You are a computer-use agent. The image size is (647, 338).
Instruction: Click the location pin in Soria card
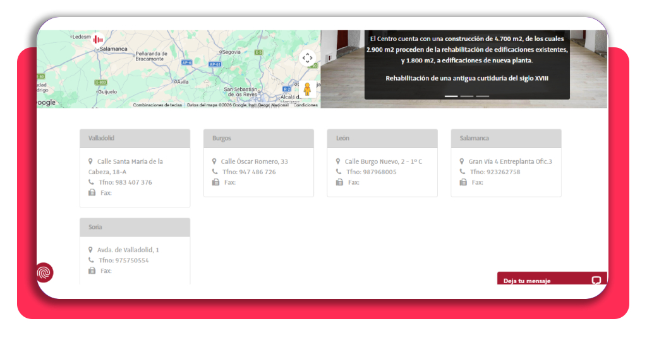[x=90, y=250]
